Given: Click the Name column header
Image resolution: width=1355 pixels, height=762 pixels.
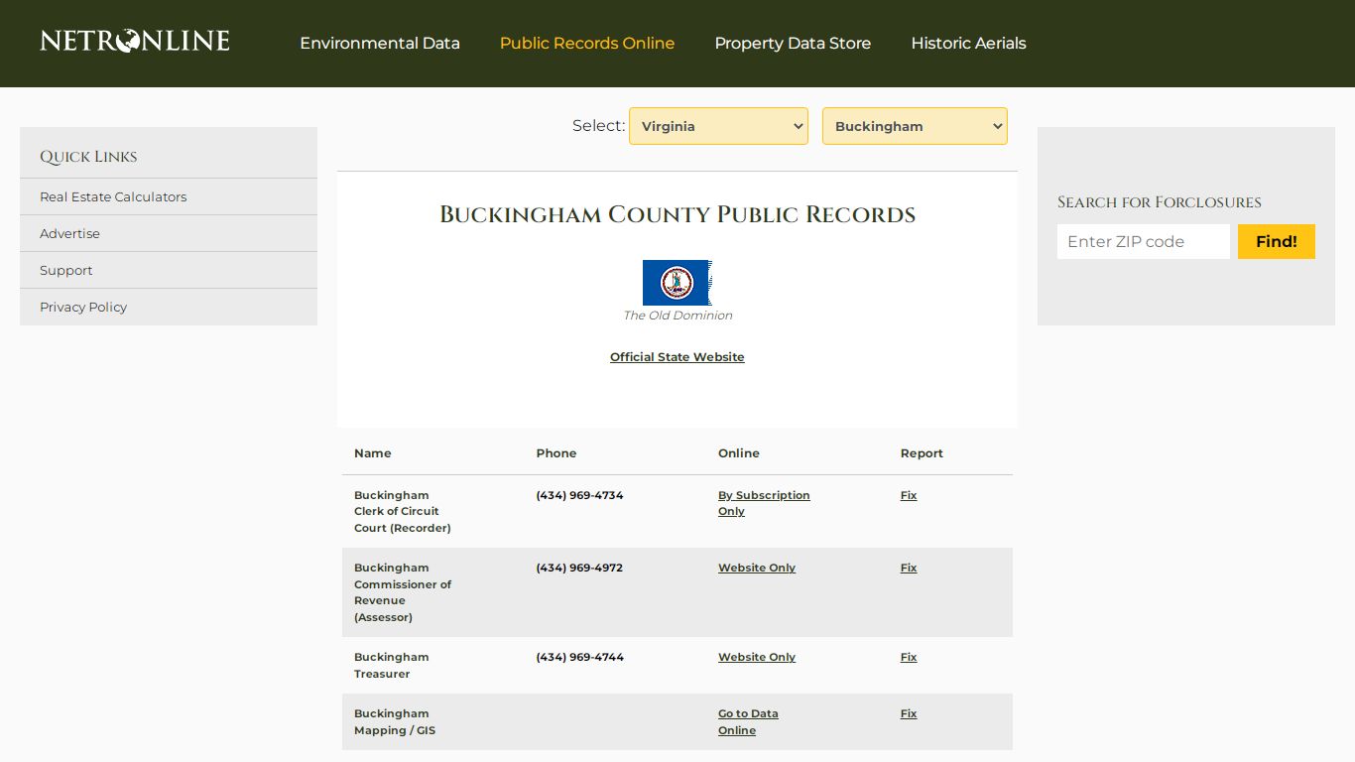Looking at the screenshot, I should pyautogui.click(x=373, y=453).
